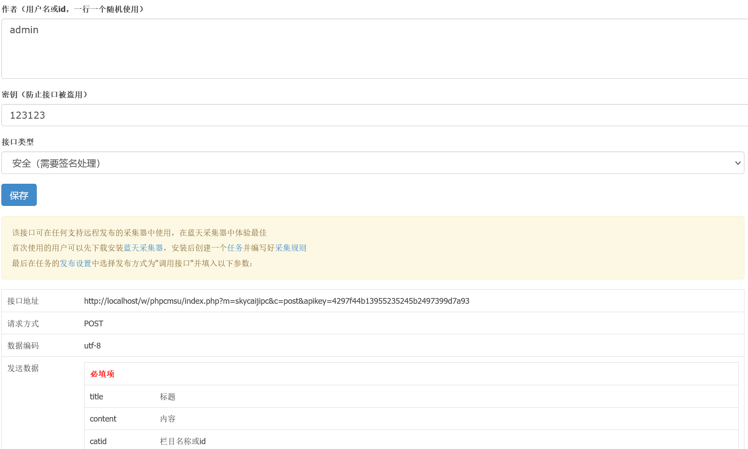Open the 采集规则 link
Viewport: 748px width, 449px height.
tap(291, 248)
